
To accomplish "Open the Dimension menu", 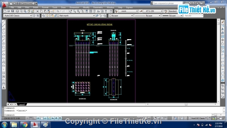I will pos(74,7).
